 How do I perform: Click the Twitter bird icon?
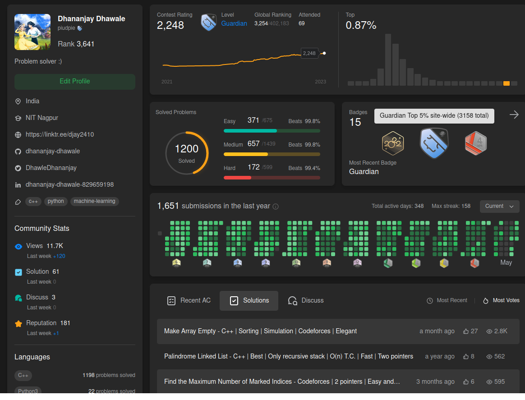point(18,168)
